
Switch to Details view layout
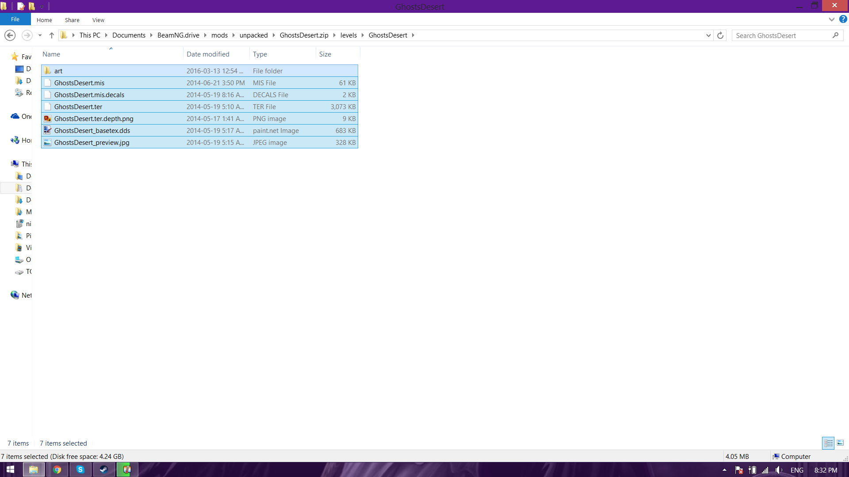click(828, 443)
